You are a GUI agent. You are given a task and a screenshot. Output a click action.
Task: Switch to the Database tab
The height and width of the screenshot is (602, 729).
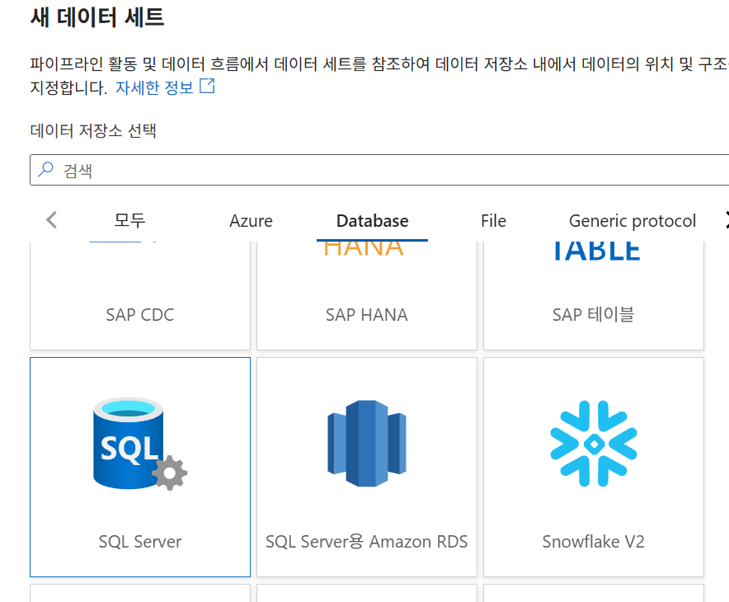[x=373, y=220]
